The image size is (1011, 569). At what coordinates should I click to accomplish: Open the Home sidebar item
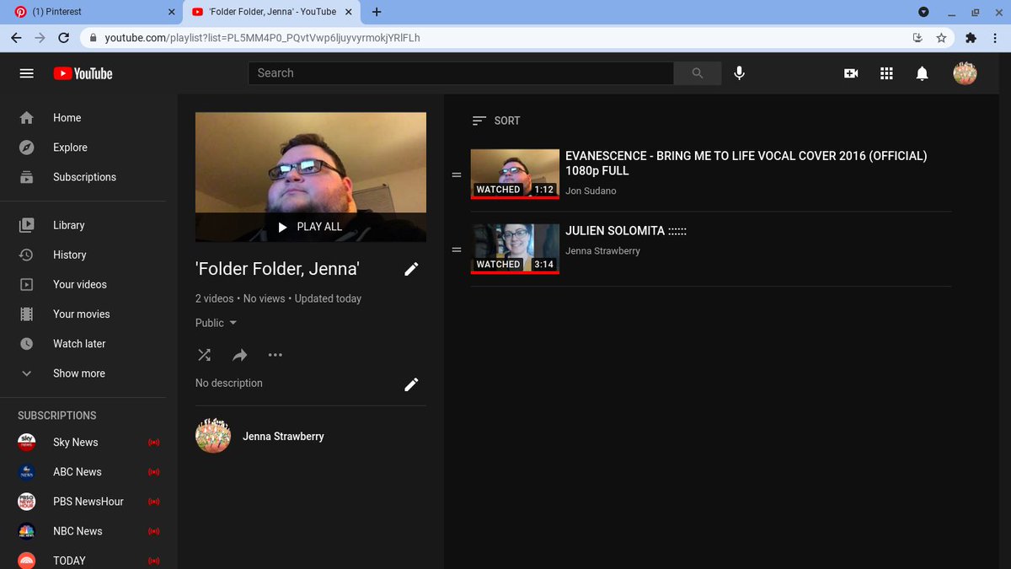point(83,118)
